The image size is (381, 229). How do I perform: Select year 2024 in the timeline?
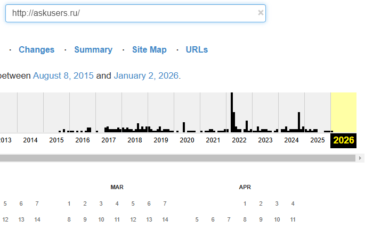291,140
